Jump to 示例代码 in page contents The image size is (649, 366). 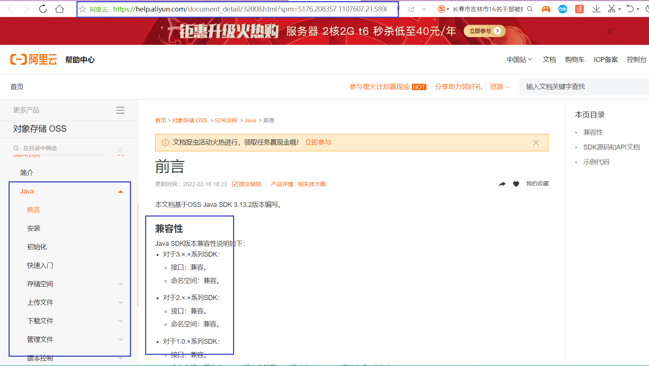[x=596, y=162]
